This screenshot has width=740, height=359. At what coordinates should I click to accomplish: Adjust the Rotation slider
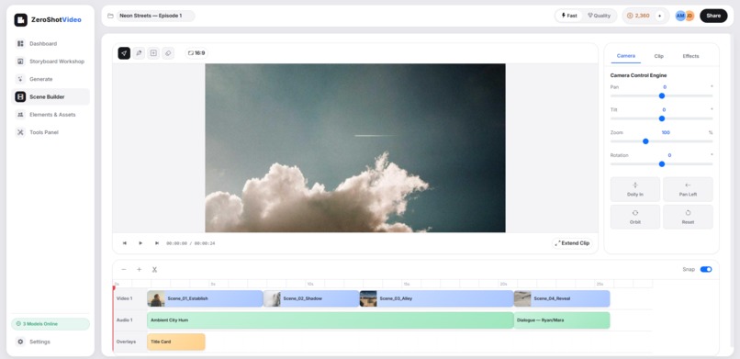[662, 163]
